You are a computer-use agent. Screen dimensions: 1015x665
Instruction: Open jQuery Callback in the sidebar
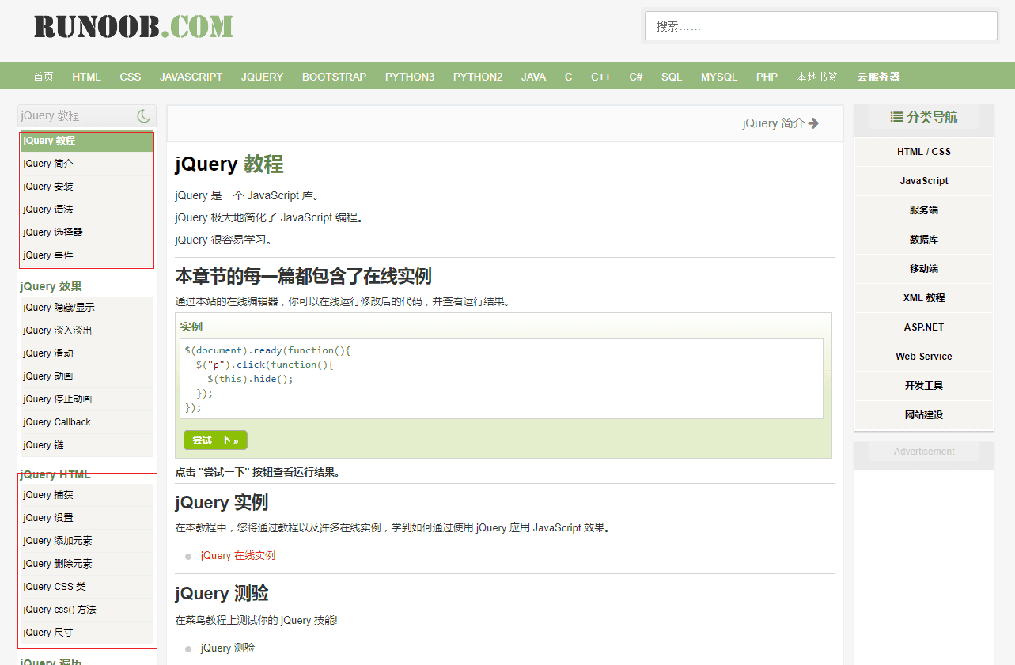[x=57, y=422]
